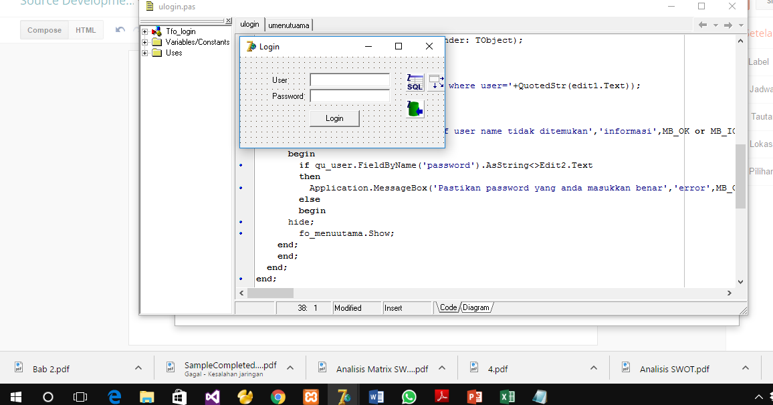Click the Browse Back arrow in the editor
Image resolution: width=773 pixels, height=405 pixels.
[701, 24]
